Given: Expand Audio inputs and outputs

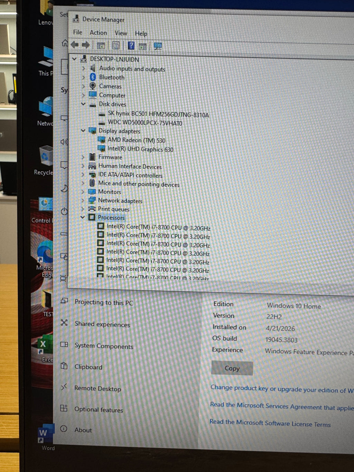Looking at the screenshot, I should point(84,68).
